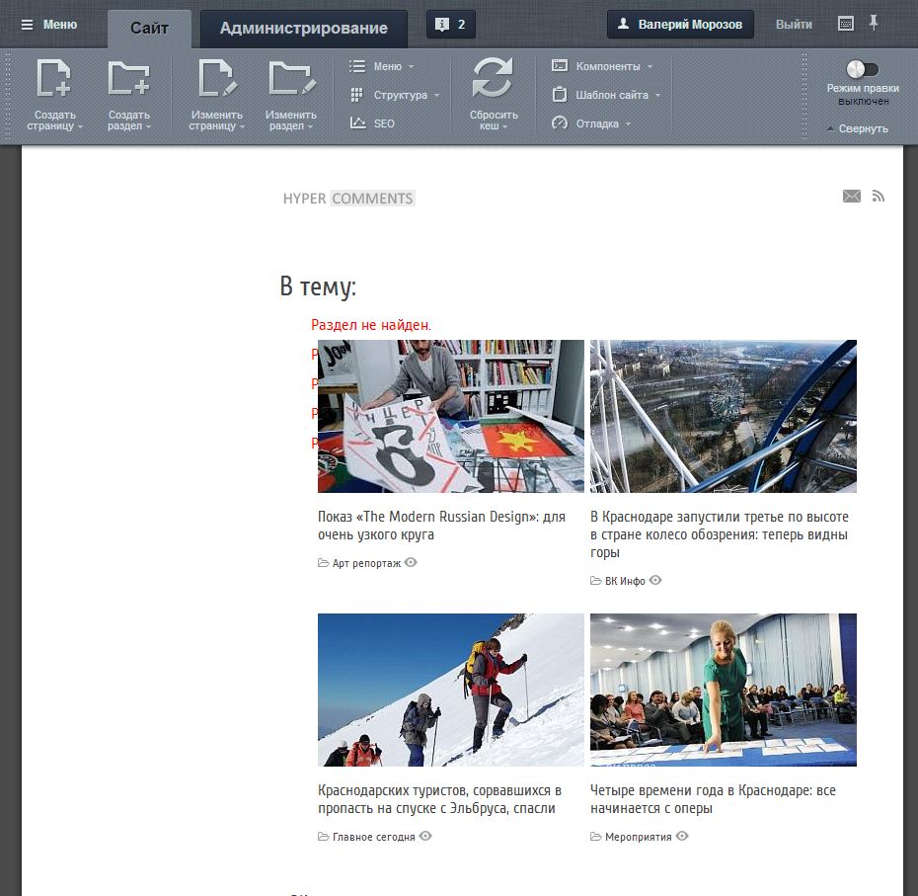This screenshot has width=918, height=896.
Task: Pin the admin panel with pushpin icon
Action: (x=873, y=23)
